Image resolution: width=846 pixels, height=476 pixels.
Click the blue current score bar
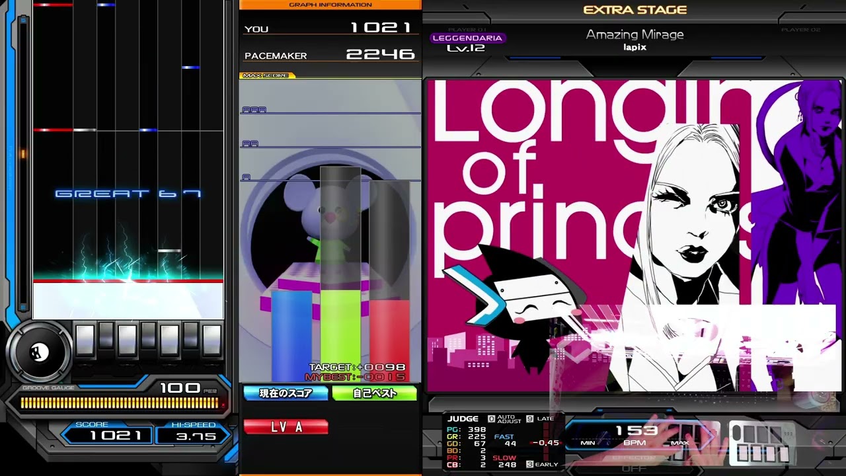click(x=291, y=337)
